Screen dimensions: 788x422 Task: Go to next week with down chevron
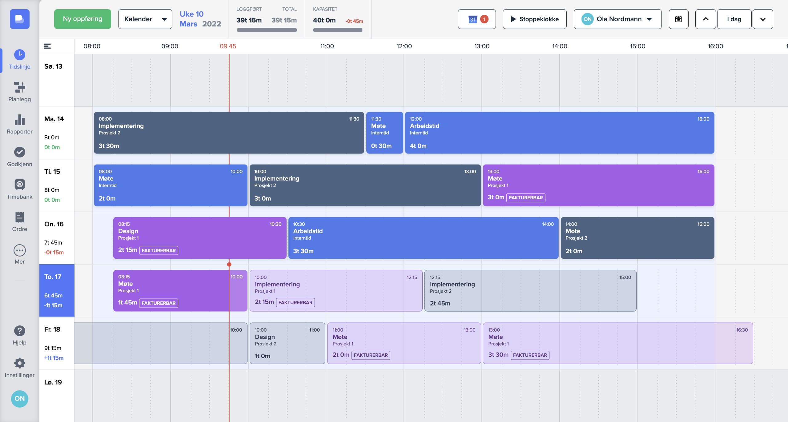coord(763,19)
